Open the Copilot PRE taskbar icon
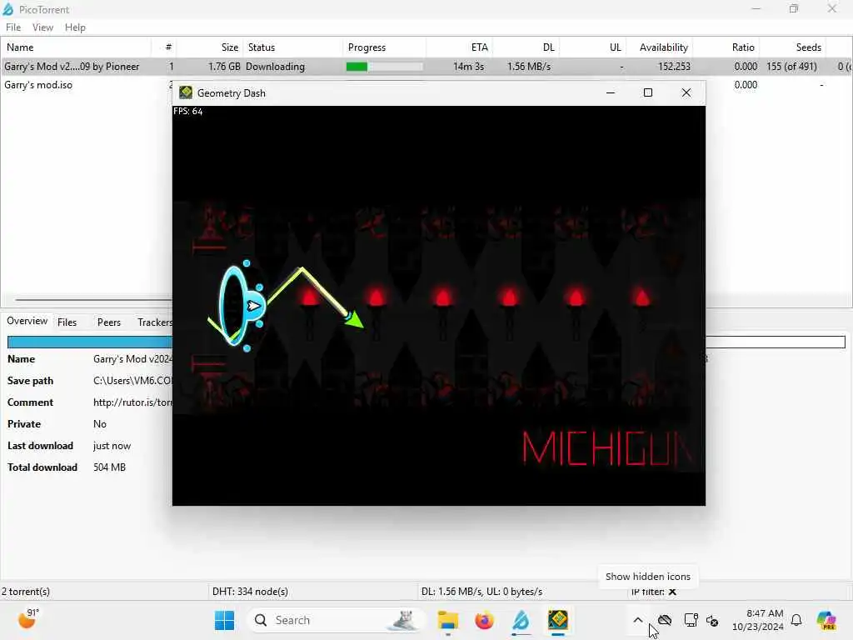 pyautogui.click(x=826, y=620)
